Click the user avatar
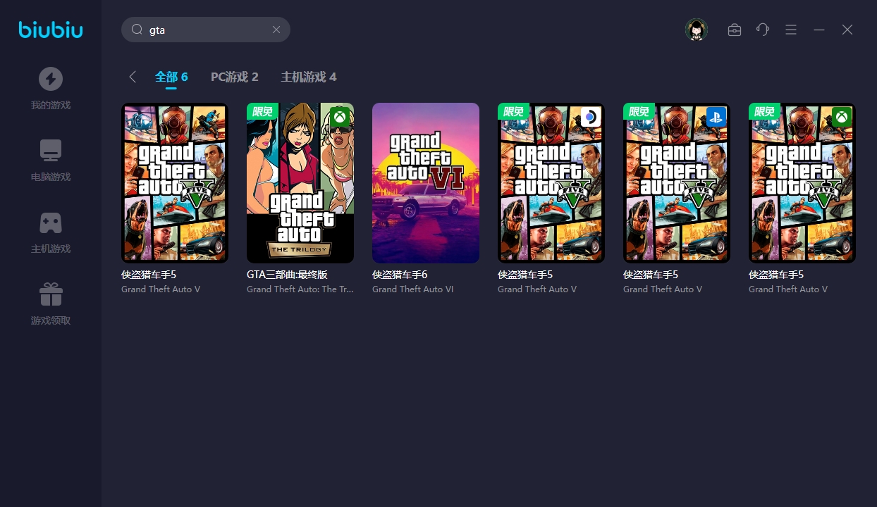The image size is (877, 507). pyautogui.click(x=696, y=30)
